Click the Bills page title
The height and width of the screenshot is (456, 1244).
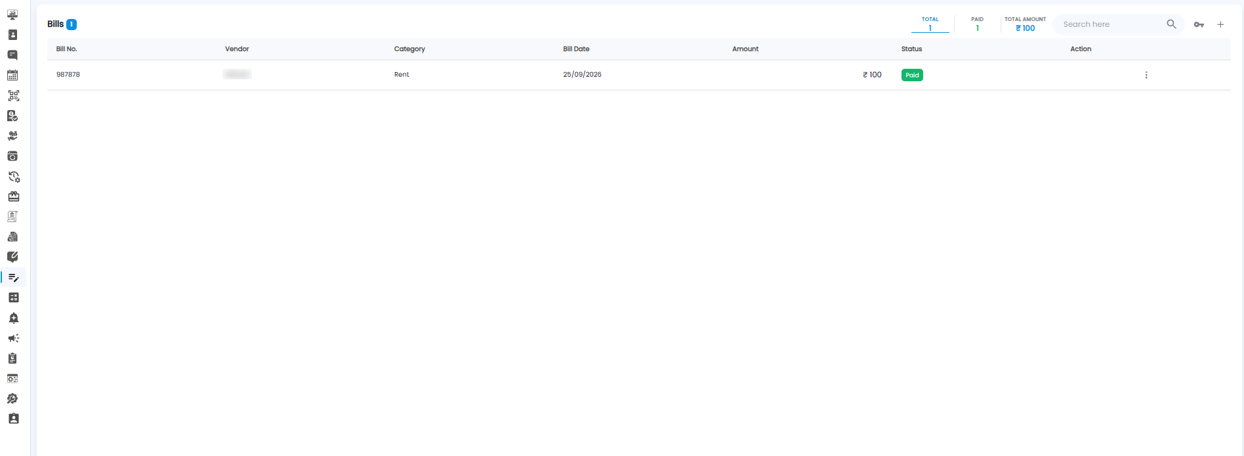(55, 24)
